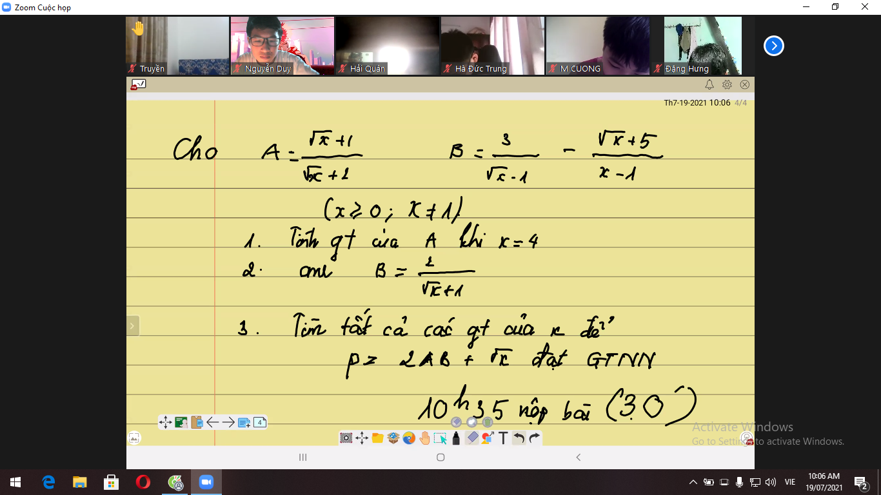Click the battery power tray icon

709,482
